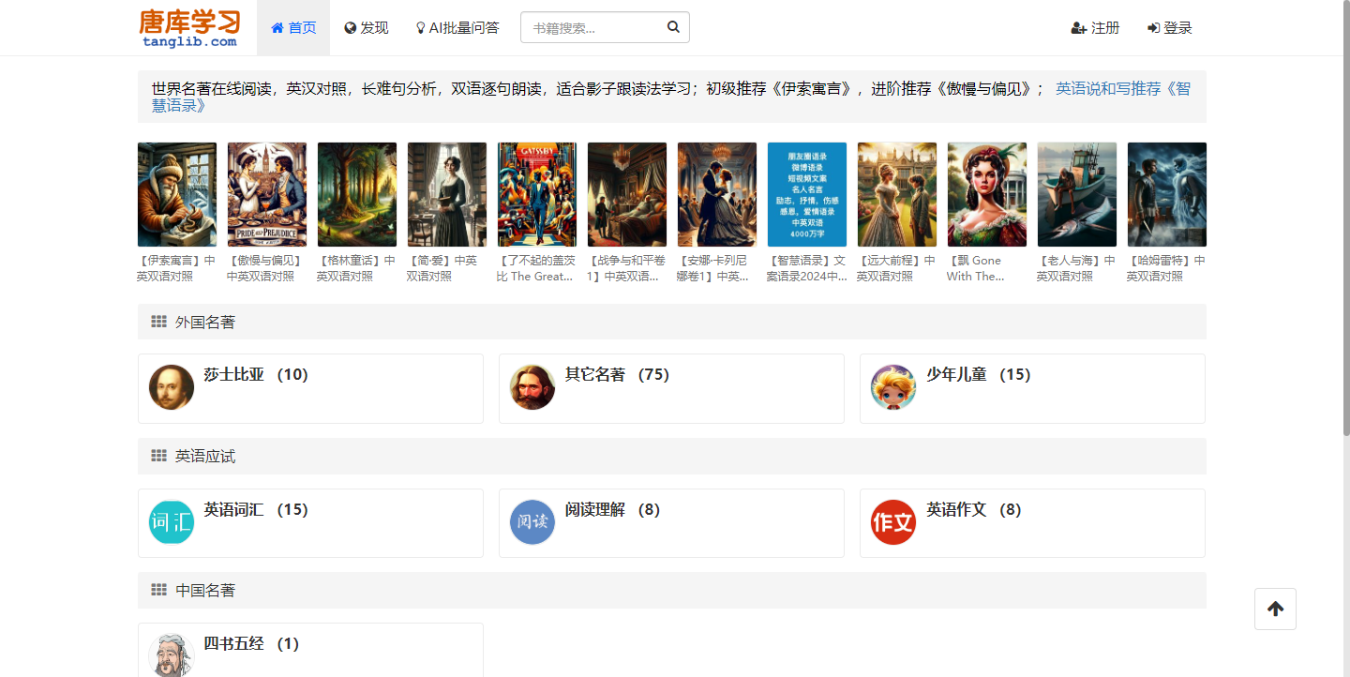Click the Shakespeare portrait avatar
This screenshot has height=677, width=1350.
172,387
